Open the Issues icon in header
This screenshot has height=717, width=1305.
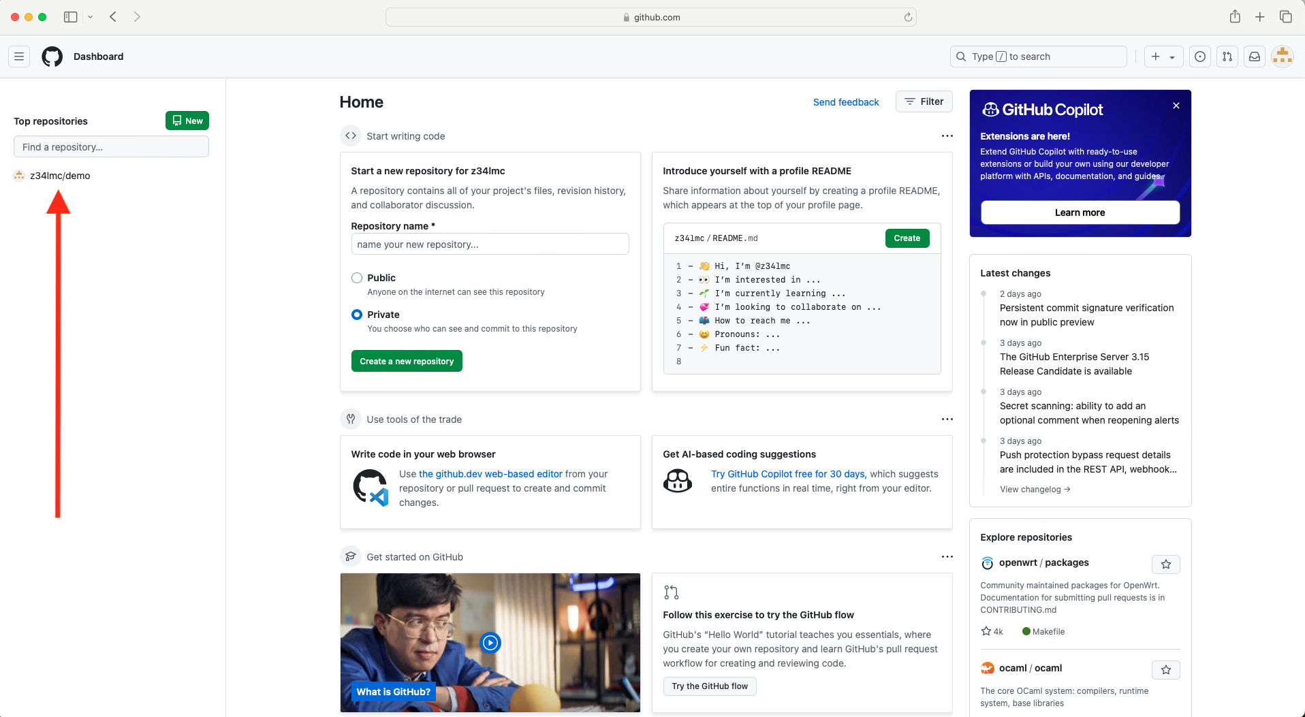click(x=1200, y=57)
